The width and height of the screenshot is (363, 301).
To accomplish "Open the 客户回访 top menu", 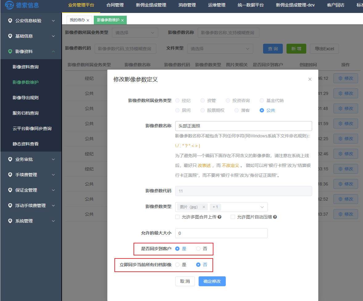I will [x=336, y=5].
